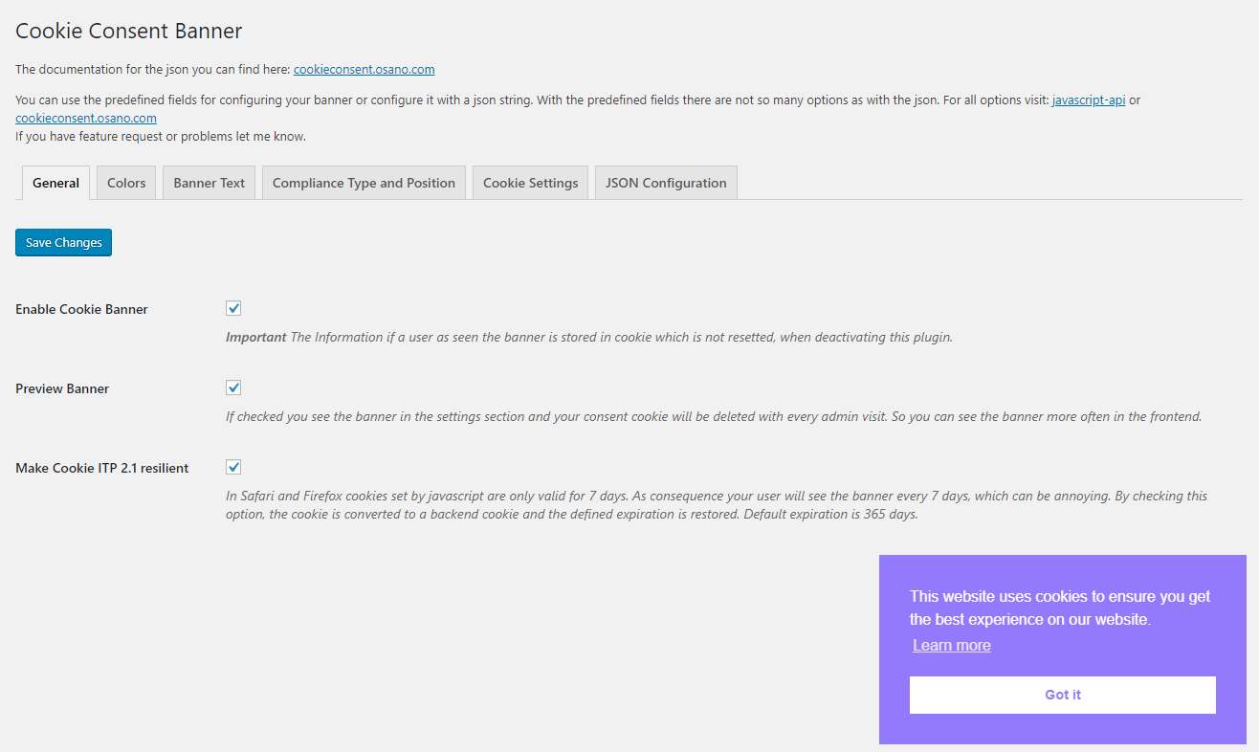Viewport: 1259px width, 752px height.
Task: Click the Make Cookie ITP 2.1 resilient label
Action: [x=102, y=468]
